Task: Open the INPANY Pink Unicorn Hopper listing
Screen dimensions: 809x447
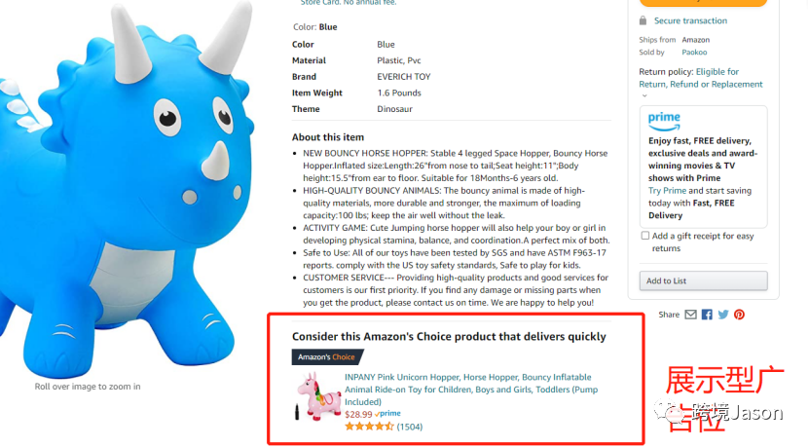Action: tap(471, 390)
